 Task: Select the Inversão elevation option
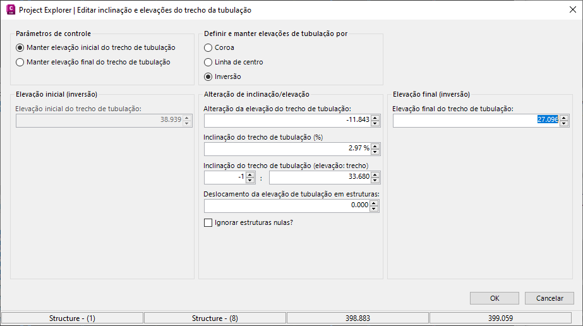click(x=208, y=76)
